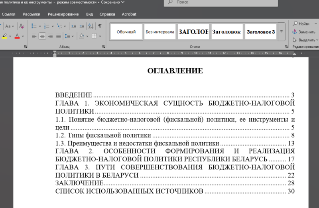The width and height of the screenshot is (319, 208).
Task: Click the ОГЛАВЛЕНИЕ heading
Action: pyautogui.click(x=175, y=71)
